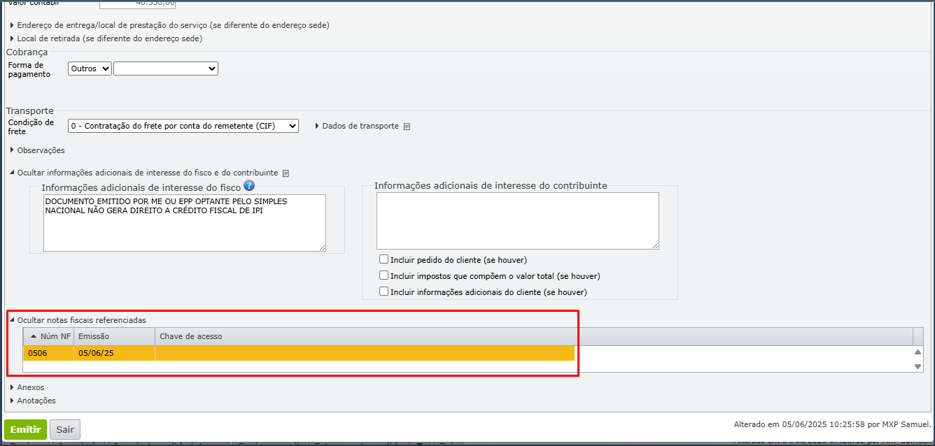Viewport: 935px width, 446px height.
Task: Open the empty payment method dropdown
Action: (166, 69)
